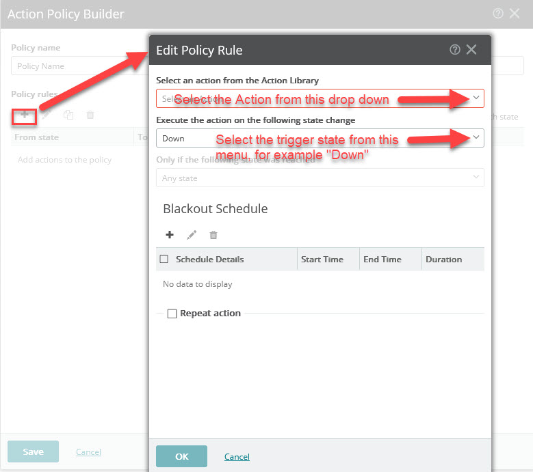The image size is (533, 472).
Task: Tick the Schedule Details select-all checkbox
Action: tap(164, 260)
